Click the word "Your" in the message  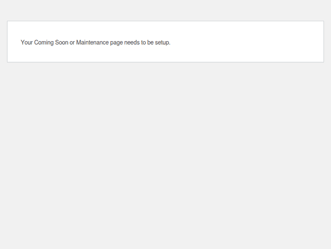[26, 42]
